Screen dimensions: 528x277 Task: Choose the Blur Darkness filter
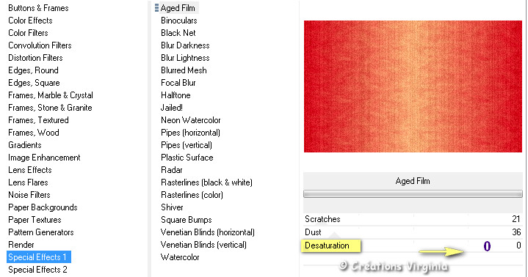[185, 45]
